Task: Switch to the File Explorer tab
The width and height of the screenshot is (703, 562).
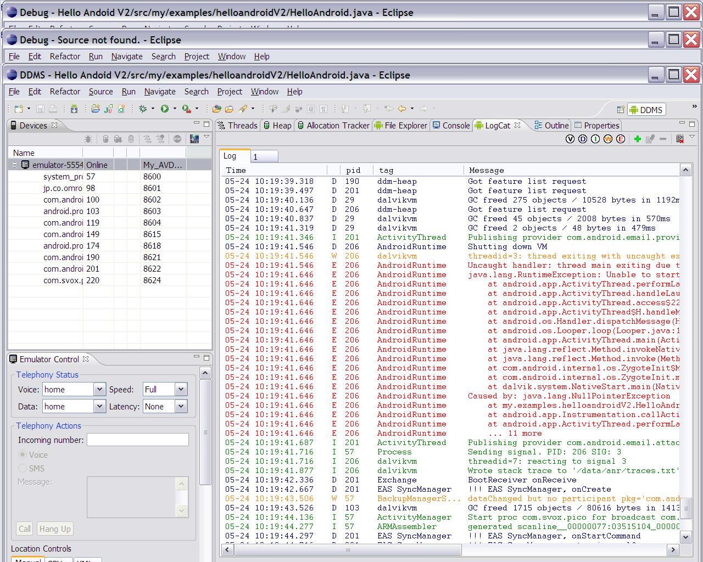Action: (400, 125)
